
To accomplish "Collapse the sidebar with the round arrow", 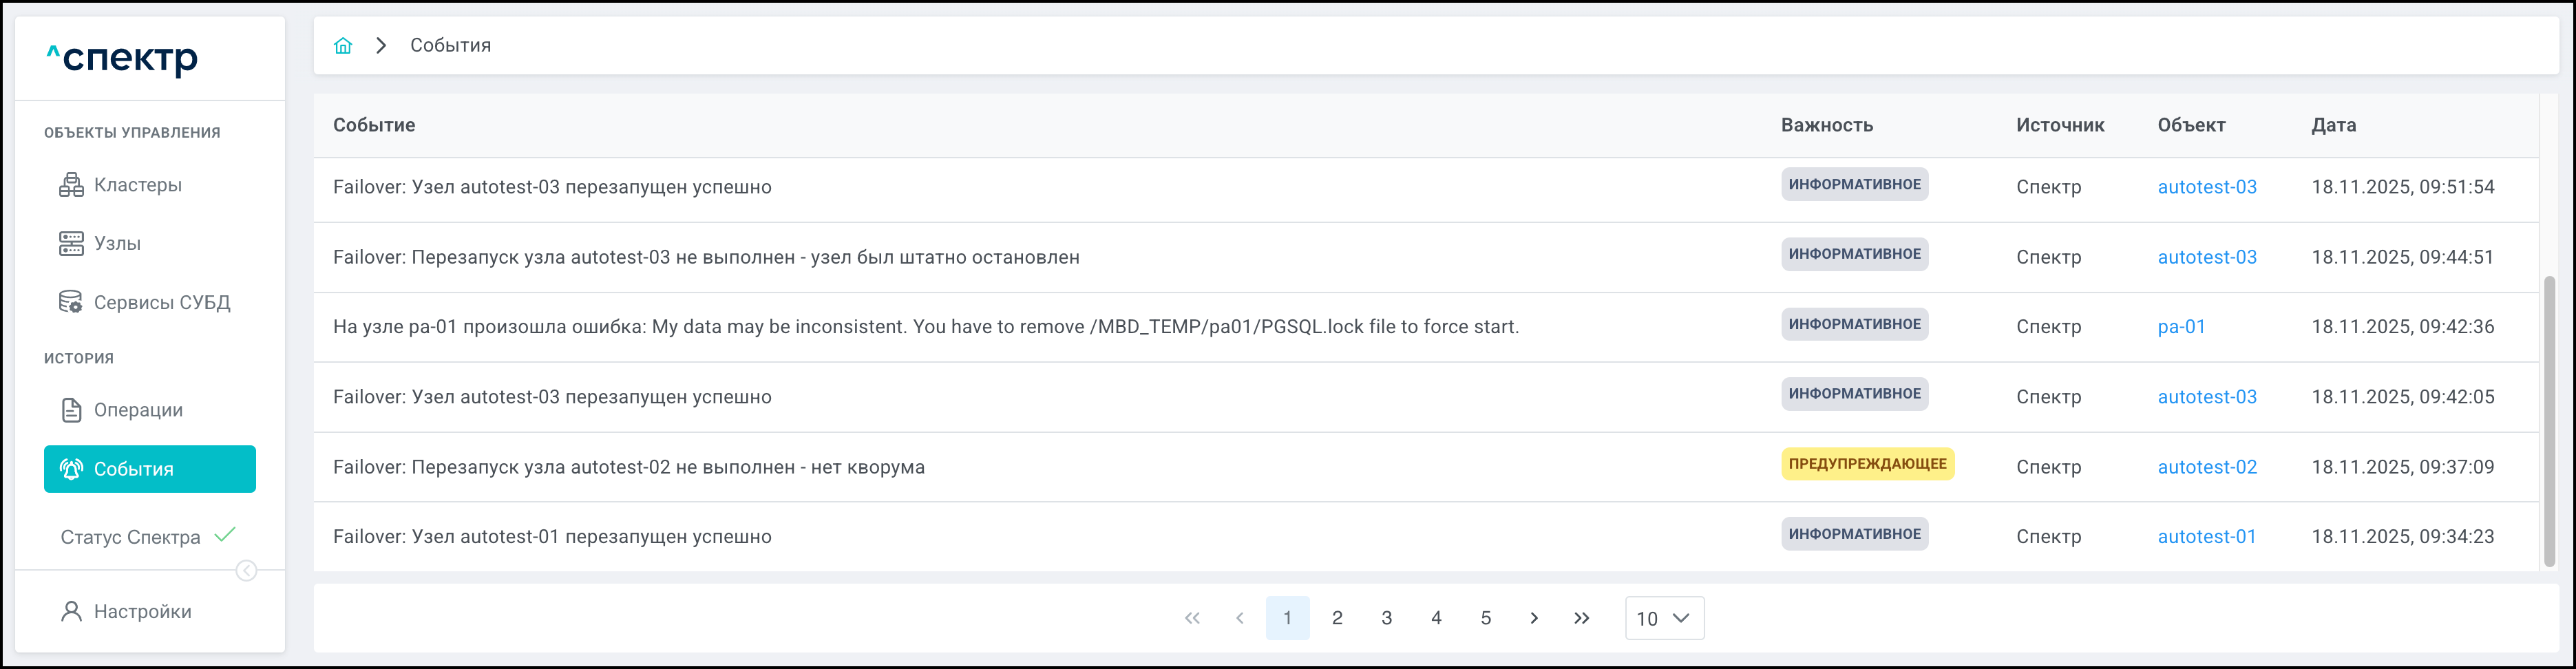I will 246,571.
